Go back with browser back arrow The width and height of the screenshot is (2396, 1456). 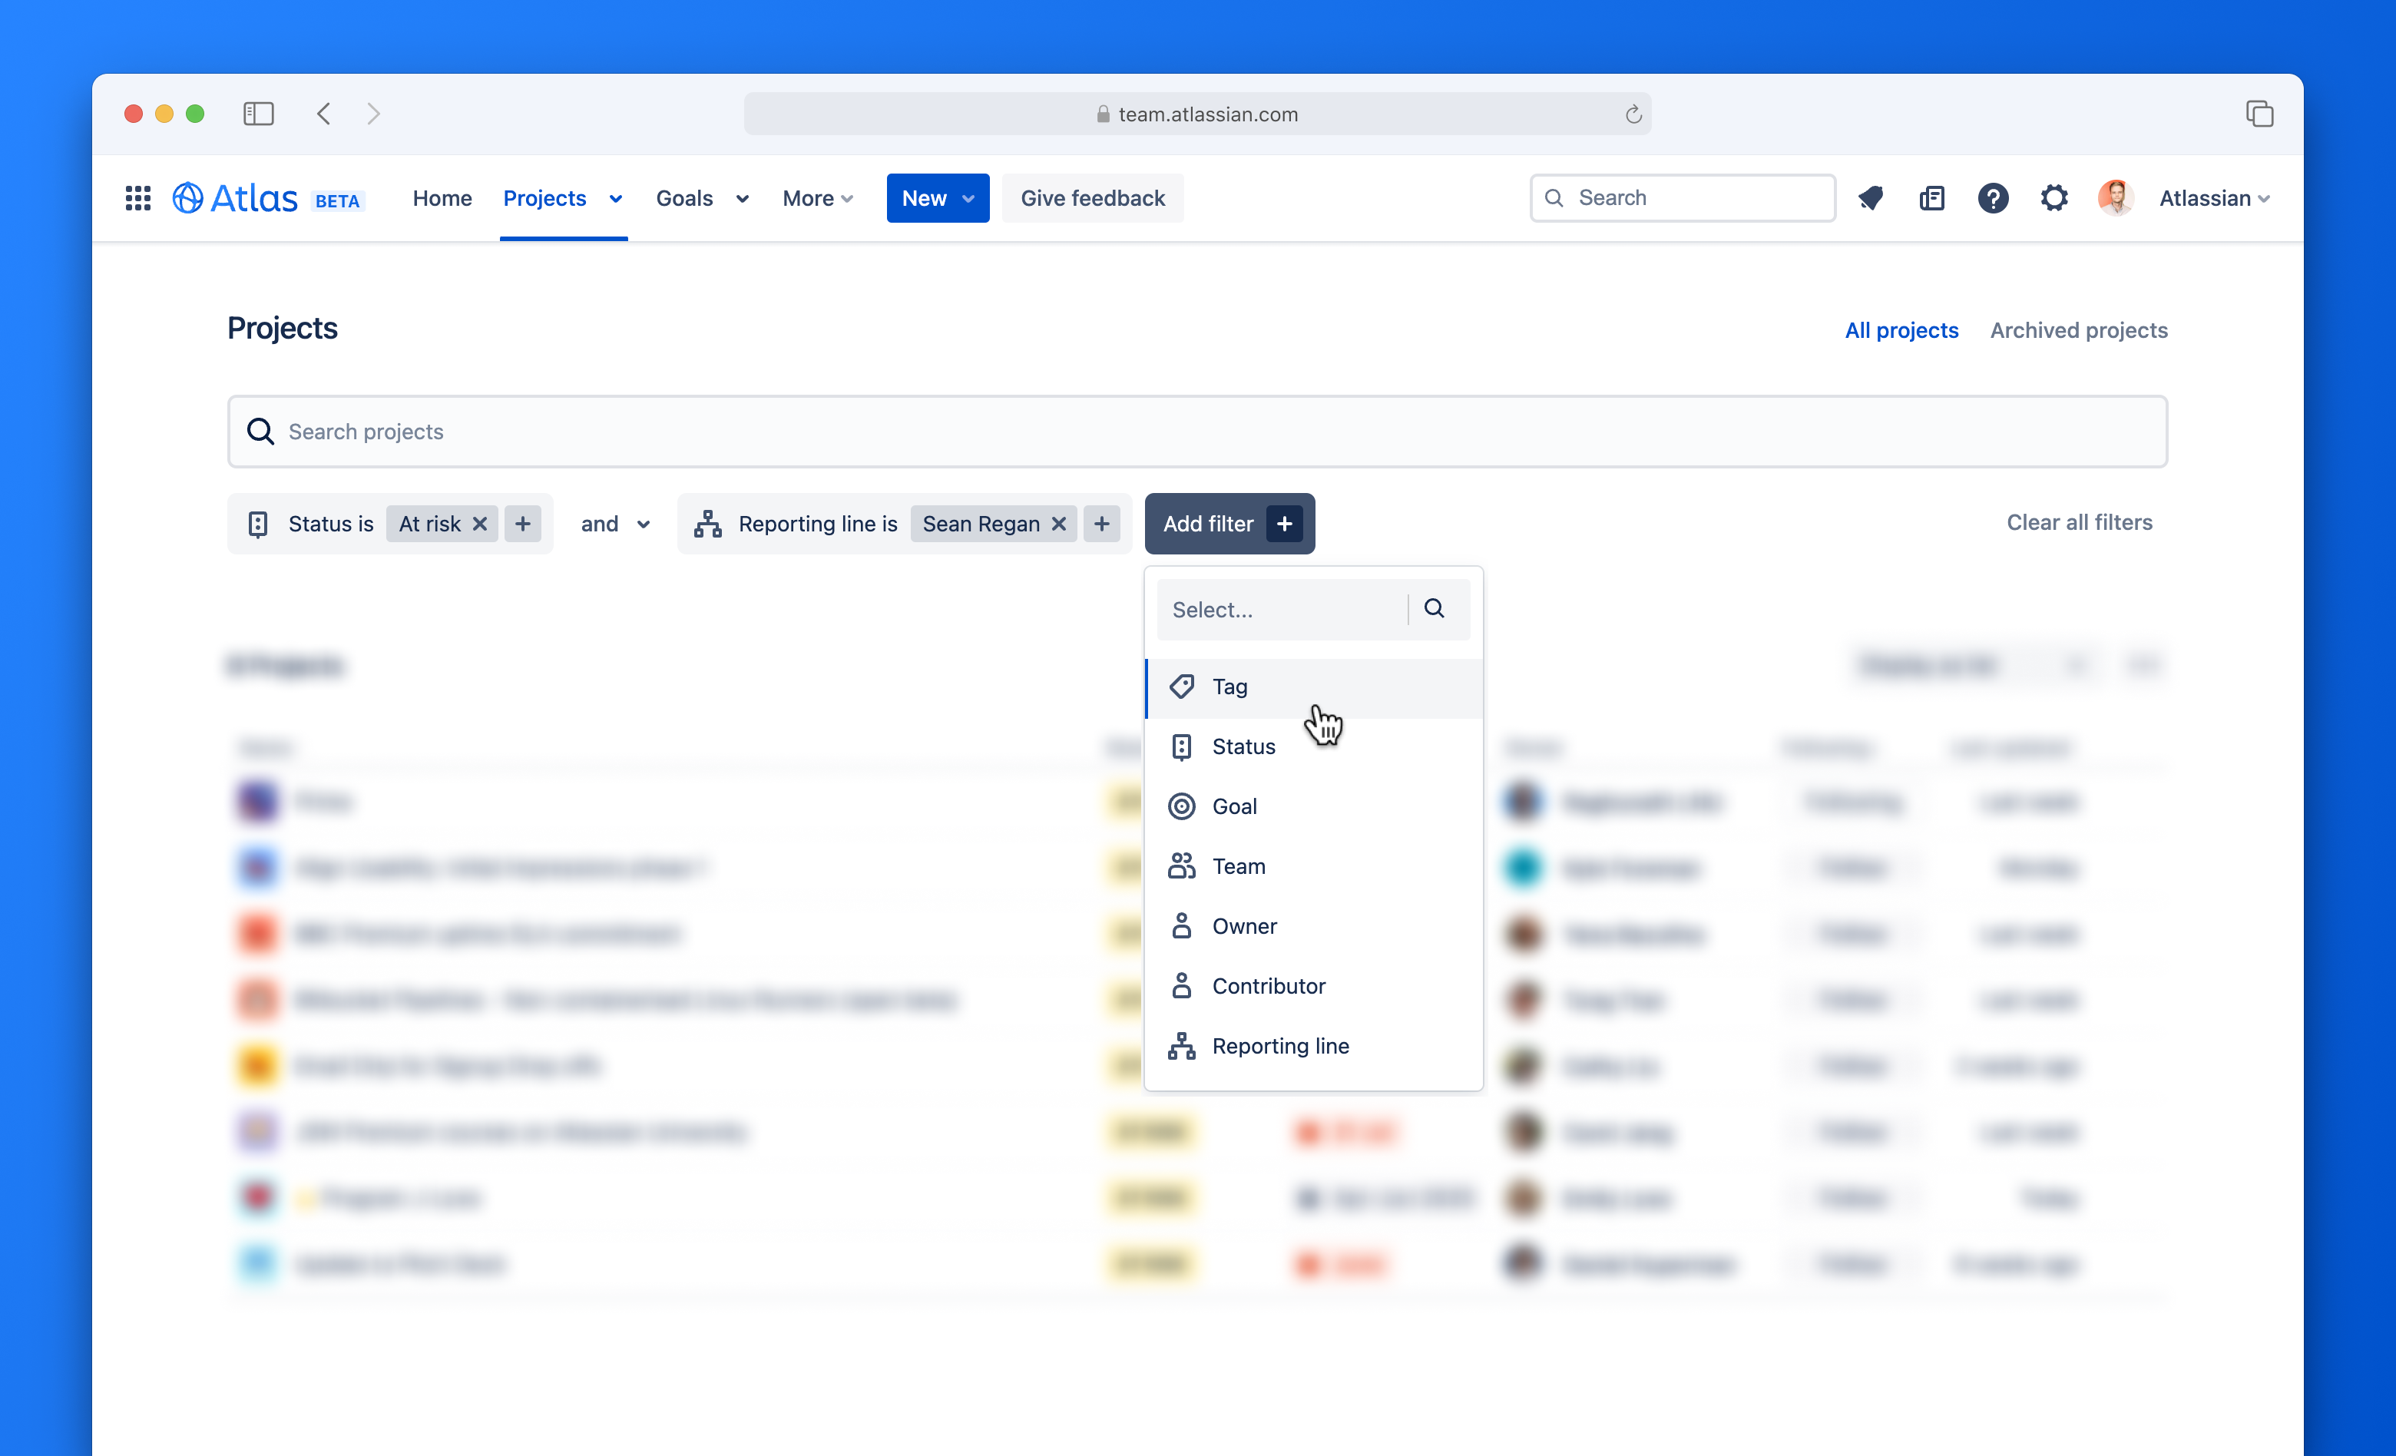click(x=324, y=114)
